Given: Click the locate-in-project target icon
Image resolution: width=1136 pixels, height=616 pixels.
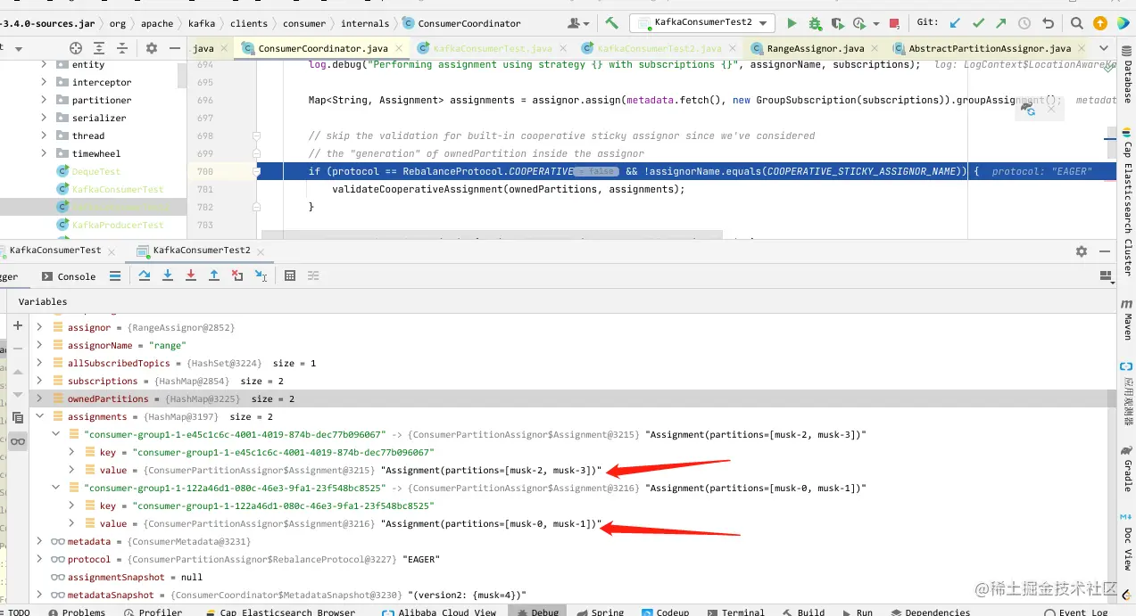Looking at the screenshot, I should (x=76, y=48).
